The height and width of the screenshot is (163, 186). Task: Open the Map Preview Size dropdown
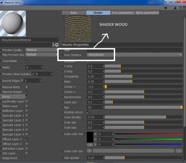[x=42, y=55]
